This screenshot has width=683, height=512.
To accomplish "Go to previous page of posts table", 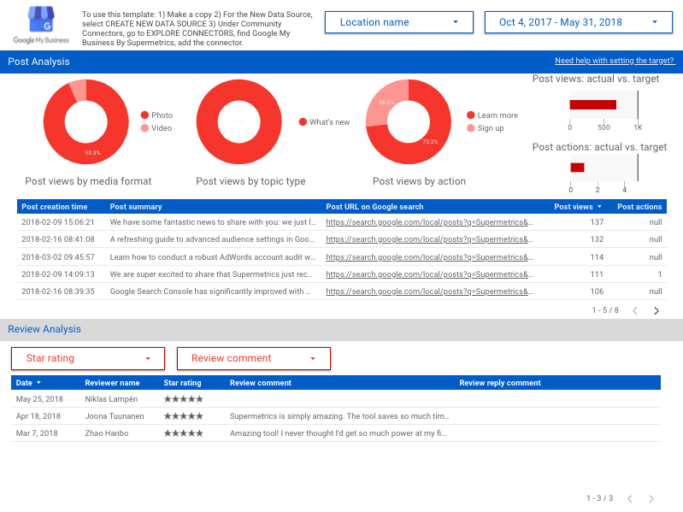I will tap(634, 310).
